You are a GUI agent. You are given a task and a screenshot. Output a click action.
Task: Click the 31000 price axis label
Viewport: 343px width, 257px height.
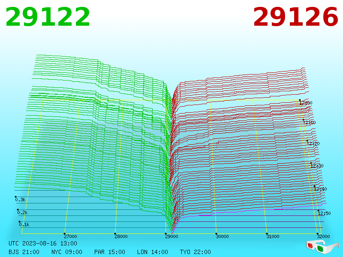273,236
